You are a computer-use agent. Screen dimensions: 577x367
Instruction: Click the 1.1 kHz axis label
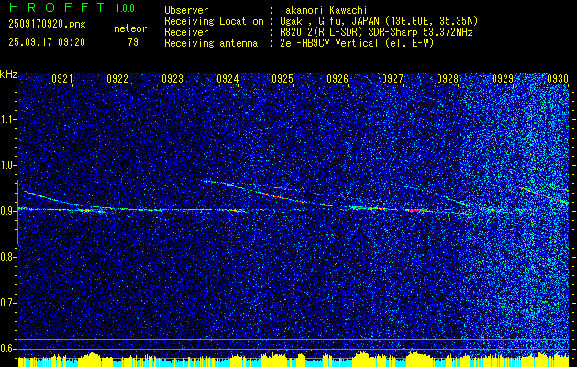point(6,119)
